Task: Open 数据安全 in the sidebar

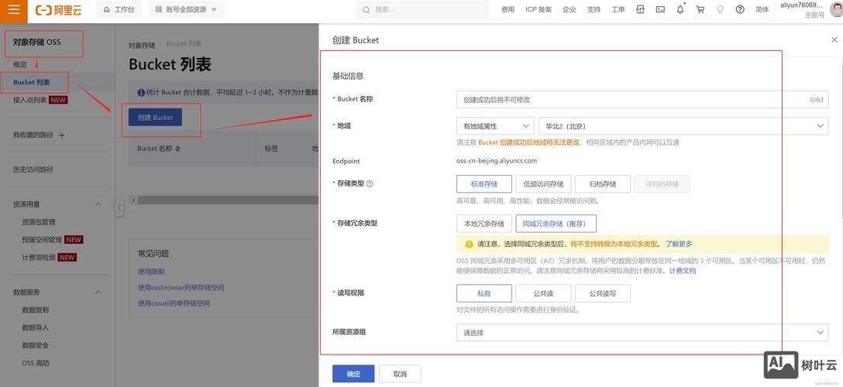Action: coord(36,346)
